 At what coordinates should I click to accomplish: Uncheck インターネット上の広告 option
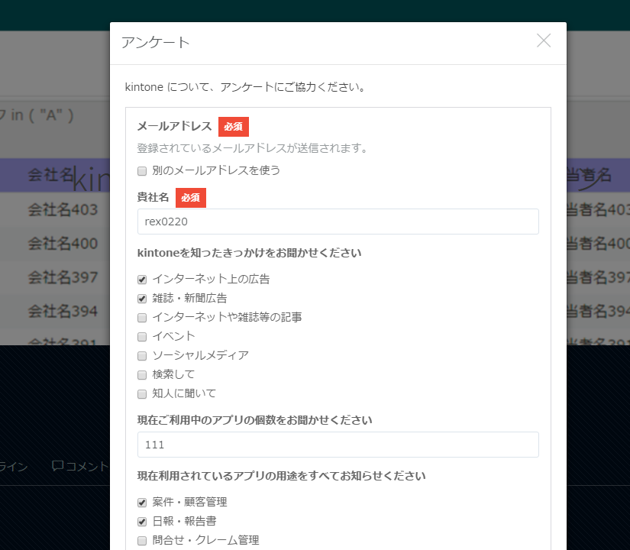point(142,280)
